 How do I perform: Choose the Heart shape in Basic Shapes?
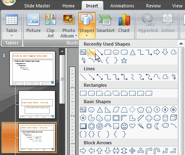[x=132, y=126]
